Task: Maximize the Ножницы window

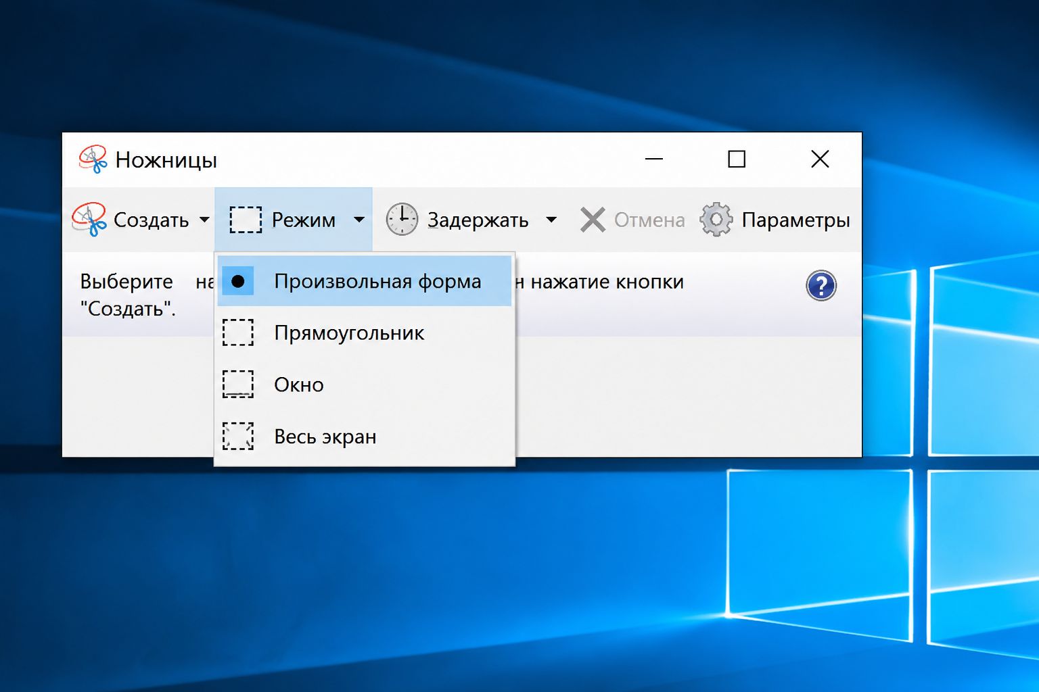Action: click(x=737, y=159)
